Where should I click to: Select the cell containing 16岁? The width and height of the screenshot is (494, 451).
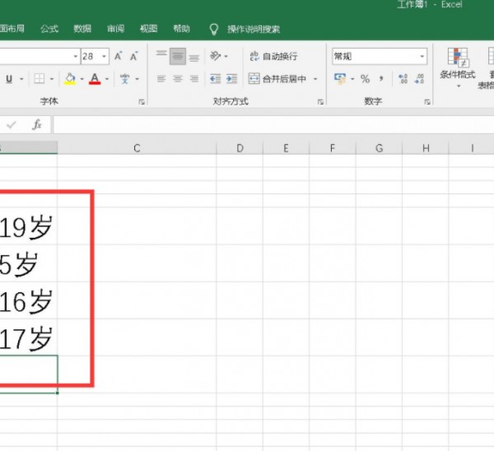coord(28,302)
